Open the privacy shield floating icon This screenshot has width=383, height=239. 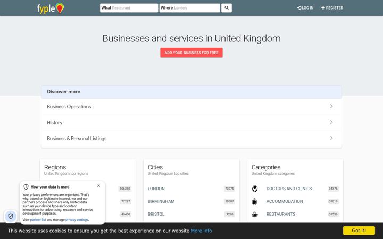11,216
